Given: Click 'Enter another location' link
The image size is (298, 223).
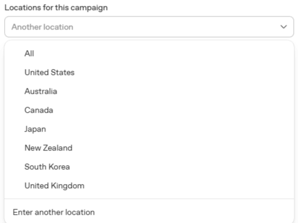Looking at the screenshot, I should [x=54, y=212].
